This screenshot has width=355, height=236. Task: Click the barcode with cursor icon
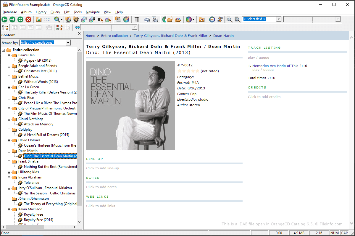pos(100,19)
